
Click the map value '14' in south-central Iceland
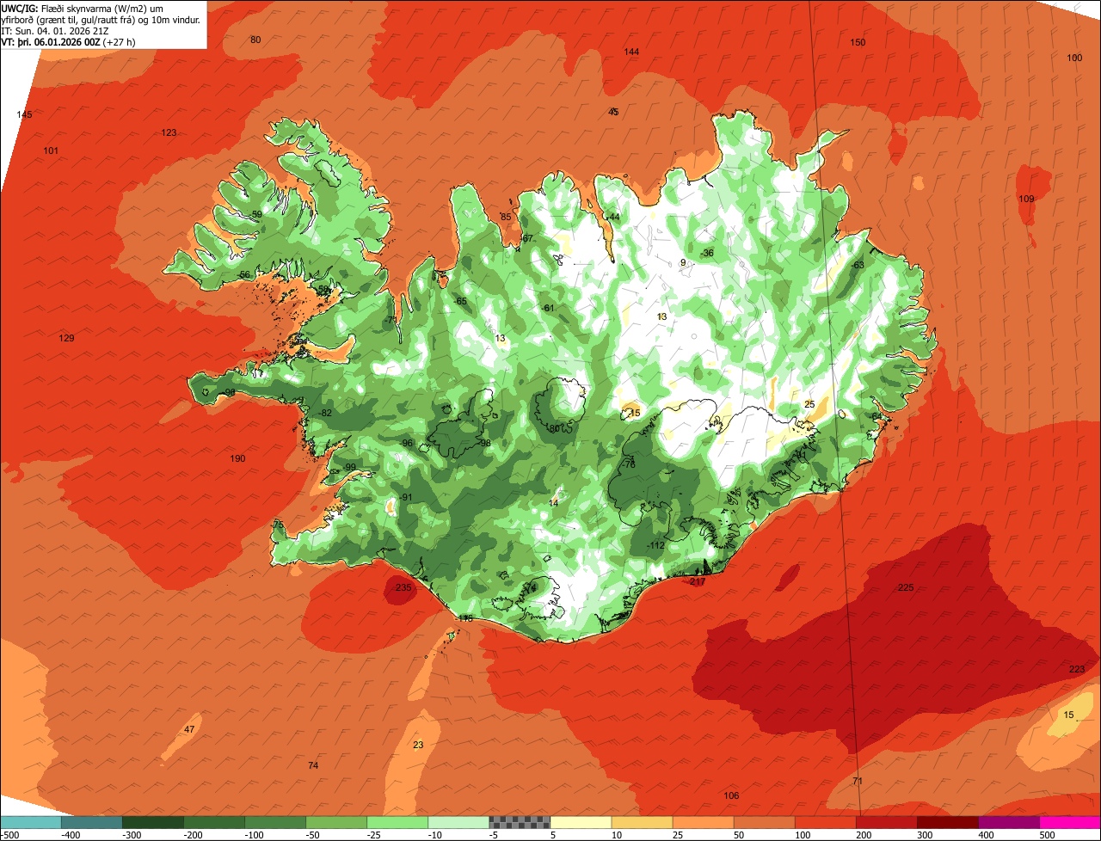click(554, 504)
